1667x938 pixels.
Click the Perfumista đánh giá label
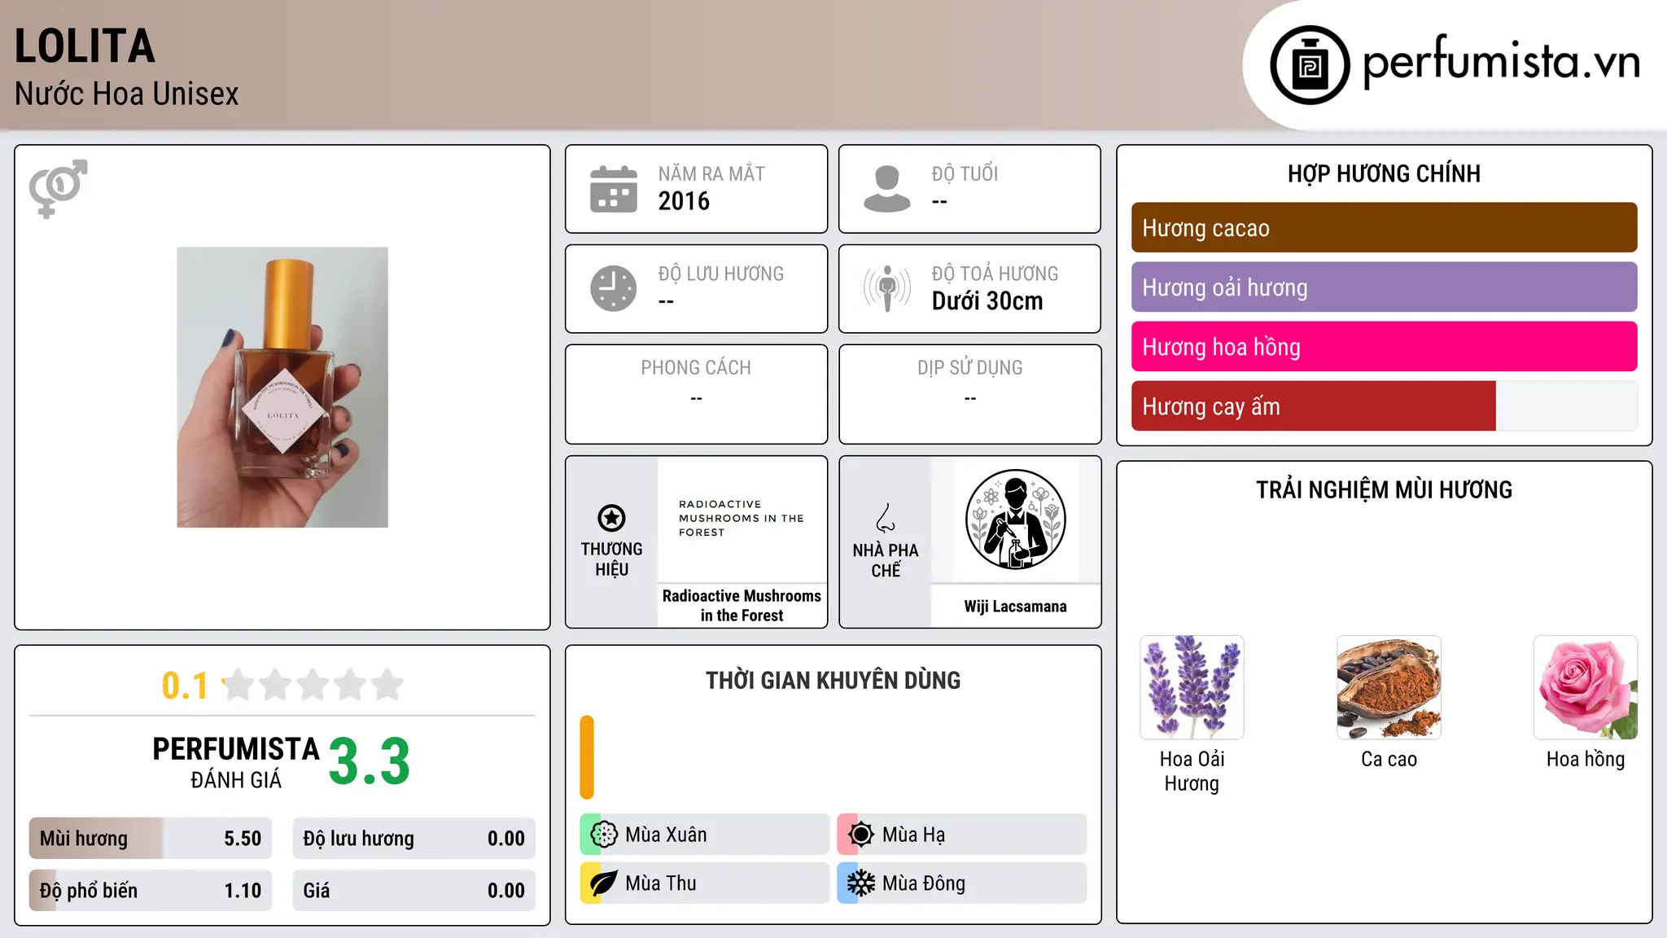[x=236, y=762]
